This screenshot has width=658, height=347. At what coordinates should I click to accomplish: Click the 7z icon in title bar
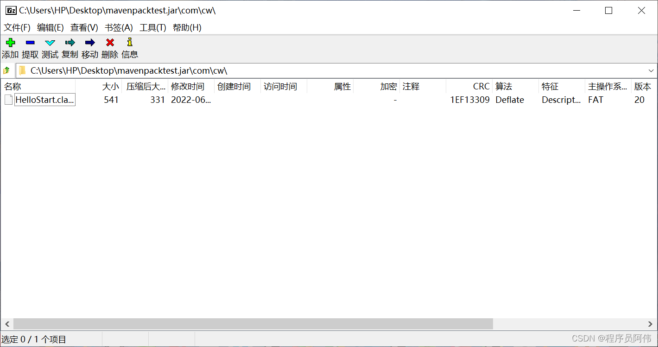(x=11, y=11)
